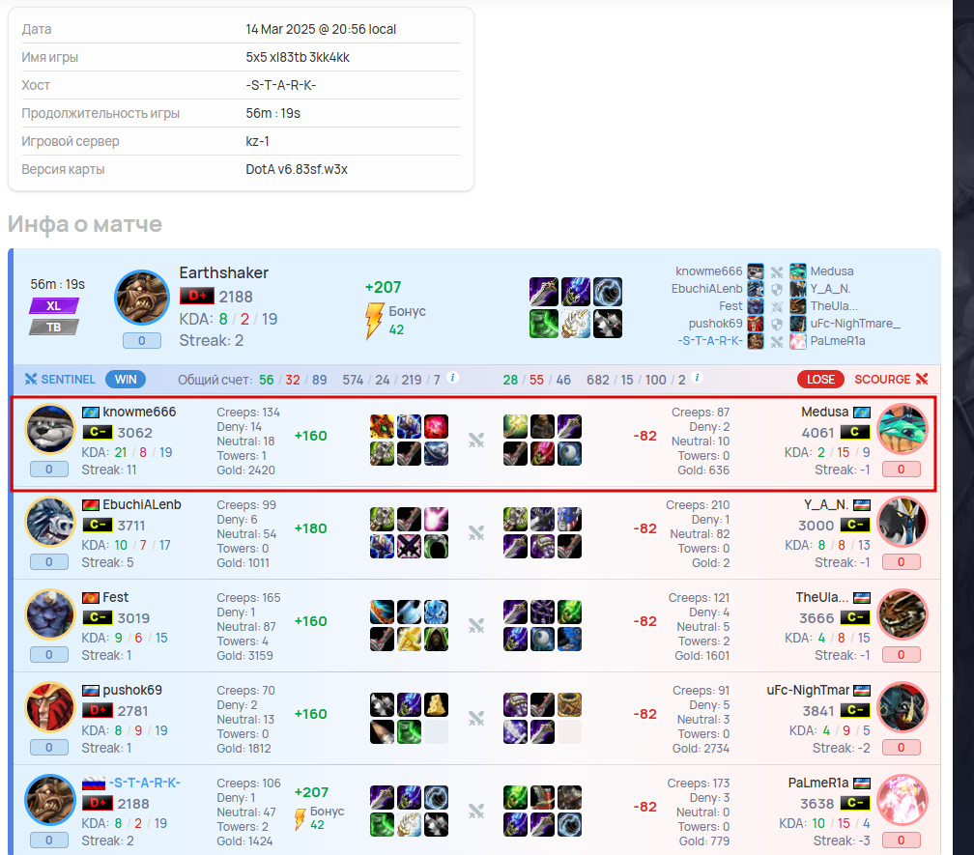This screenshot has height=855, width=974.
Task: Click the WIN badge next to Sentinel
Action: click(126, 380)
